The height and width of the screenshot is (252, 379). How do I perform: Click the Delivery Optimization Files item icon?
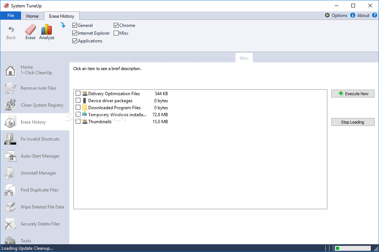coord(85,93)
